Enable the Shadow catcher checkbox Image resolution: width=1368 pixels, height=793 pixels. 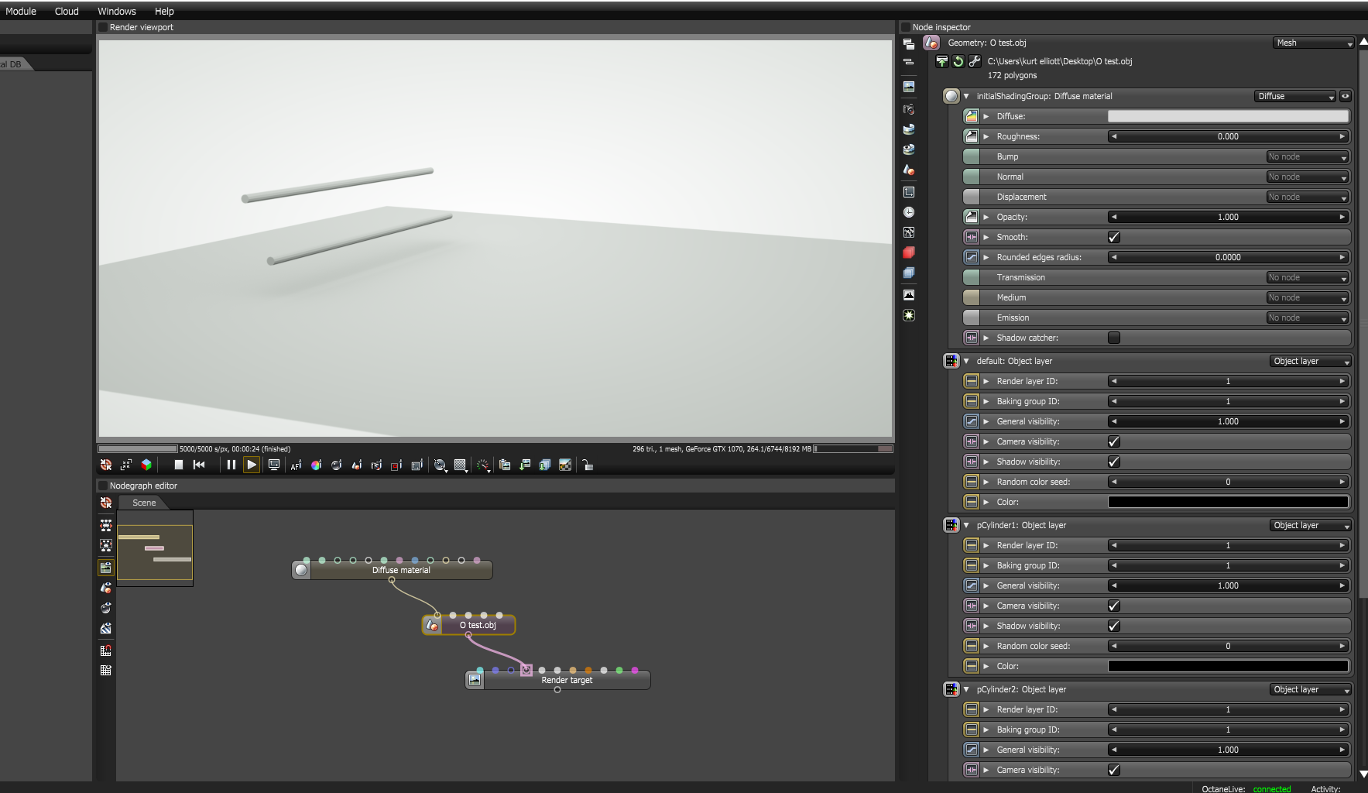tap(1114, 338)
